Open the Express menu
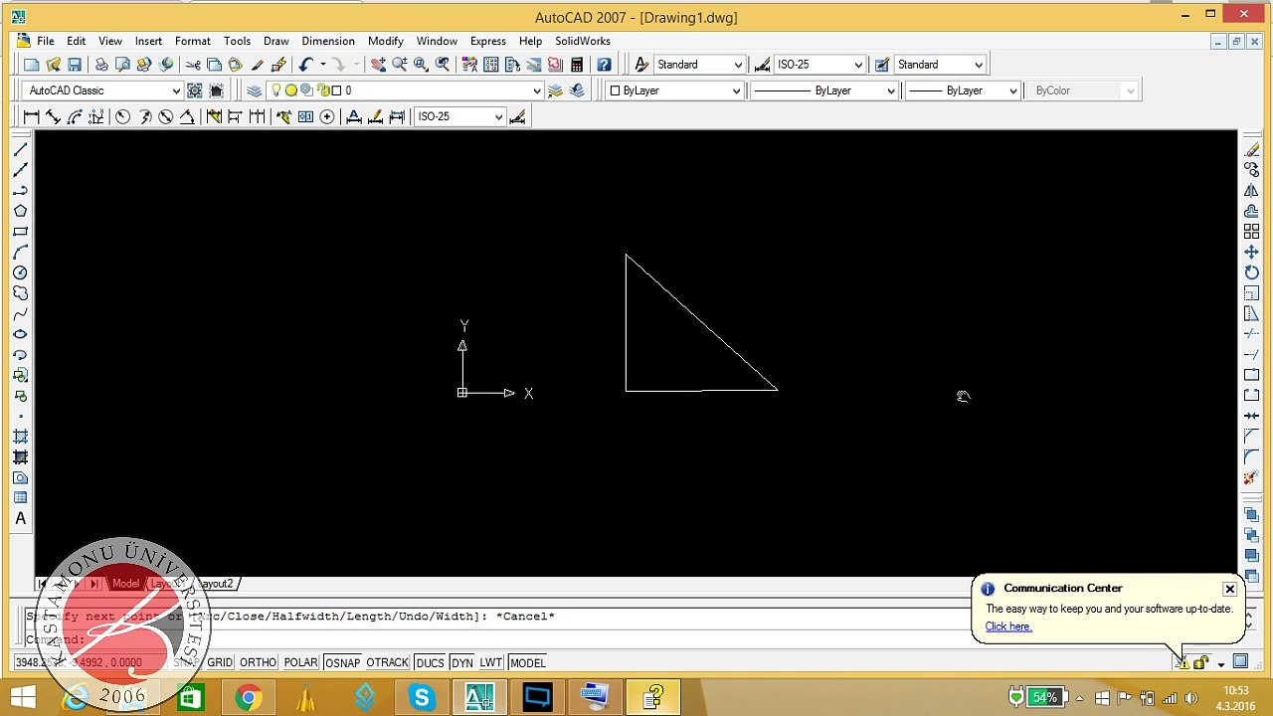This screenshot has height=716, width=1273. pyautogui.click(x=488, y=41)
